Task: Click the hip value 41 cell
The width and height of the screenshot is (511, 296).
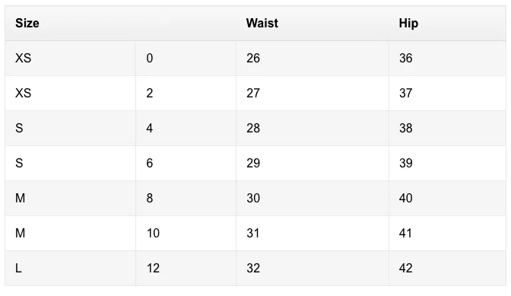Action: point(447,233)
